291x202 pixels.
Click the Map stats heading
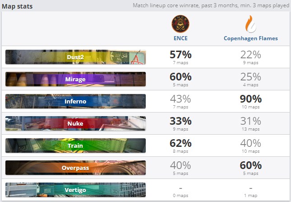[17, 6]
